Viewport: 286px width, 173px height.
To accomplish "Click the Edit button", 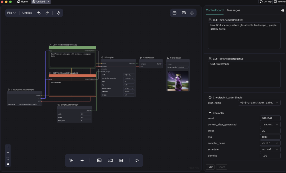I will tap(210, 167).
